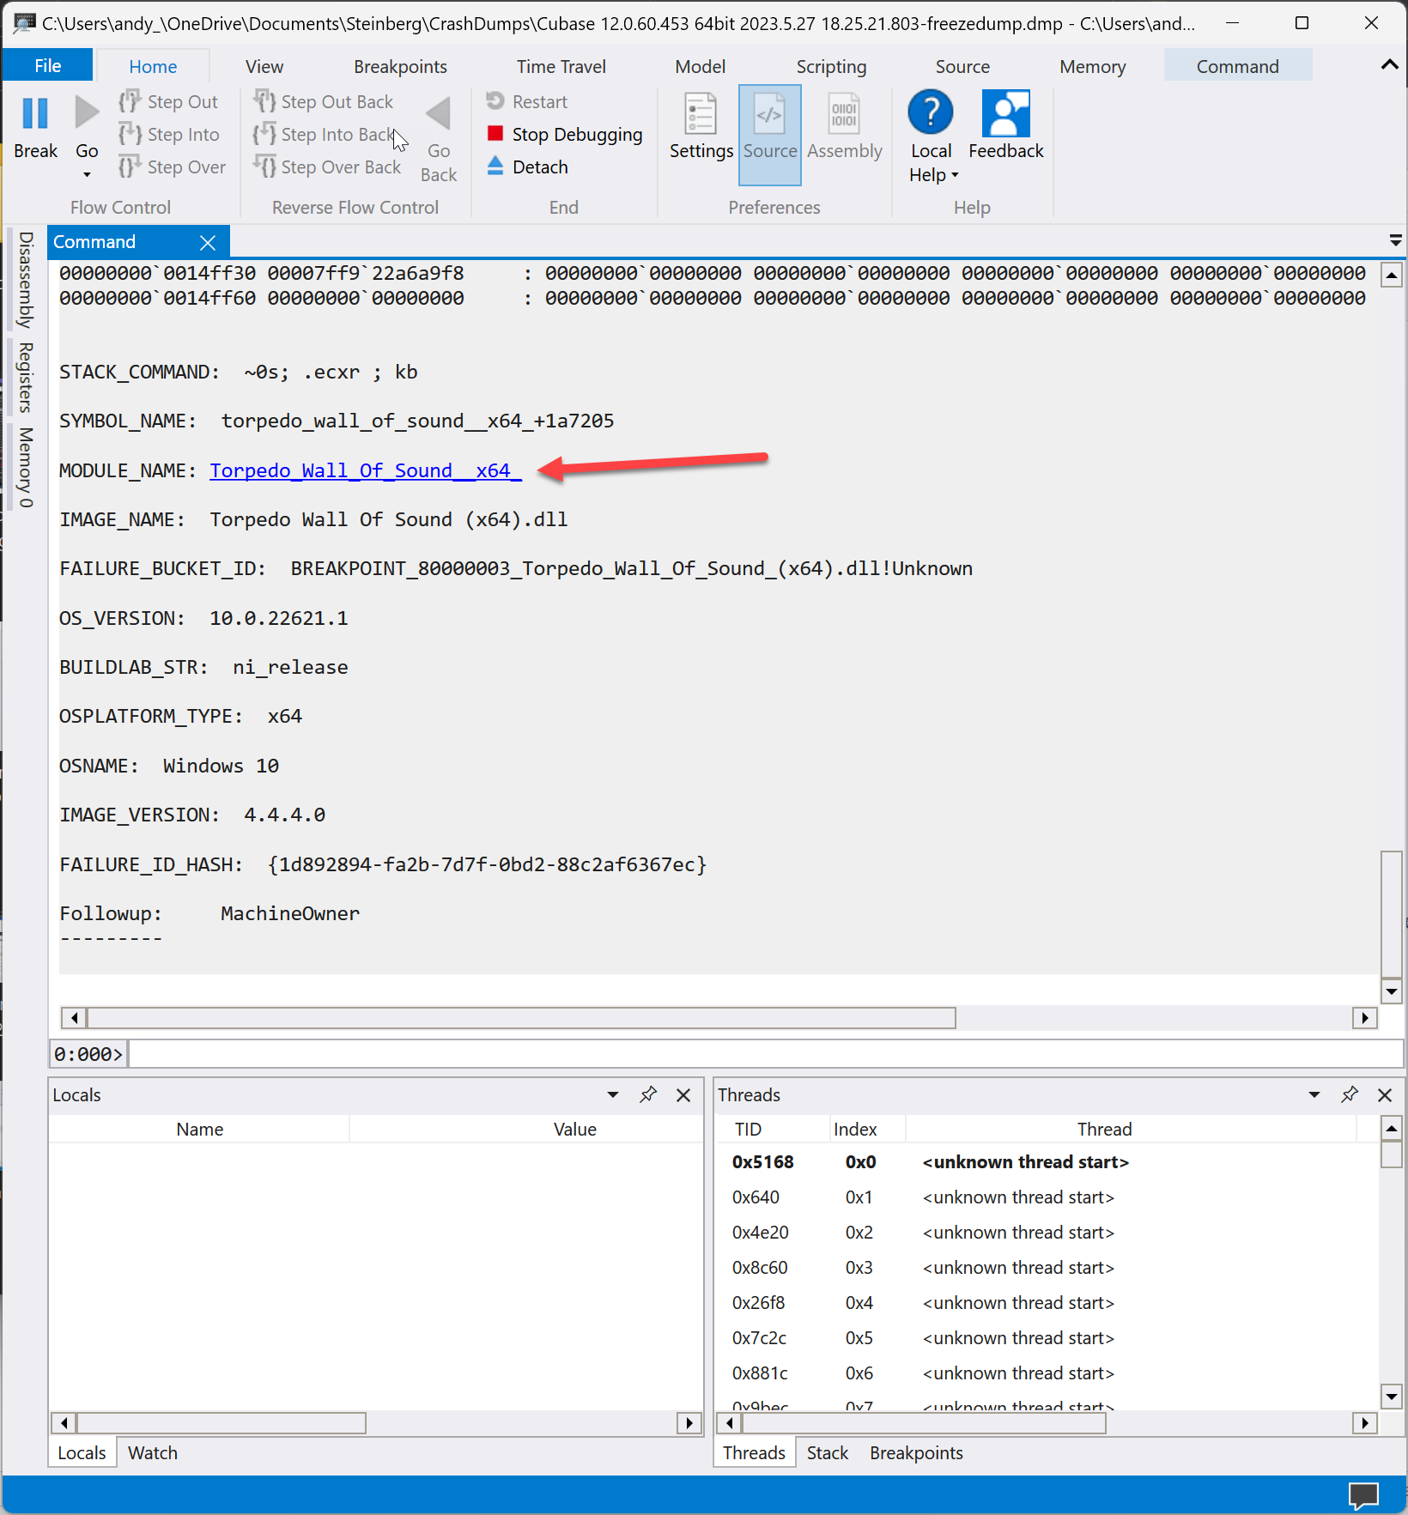The width and height of the screenshot is (1408, 1515).
Task: Click the command output horizontal scrollbar
Action: (x=522, y=1018)
